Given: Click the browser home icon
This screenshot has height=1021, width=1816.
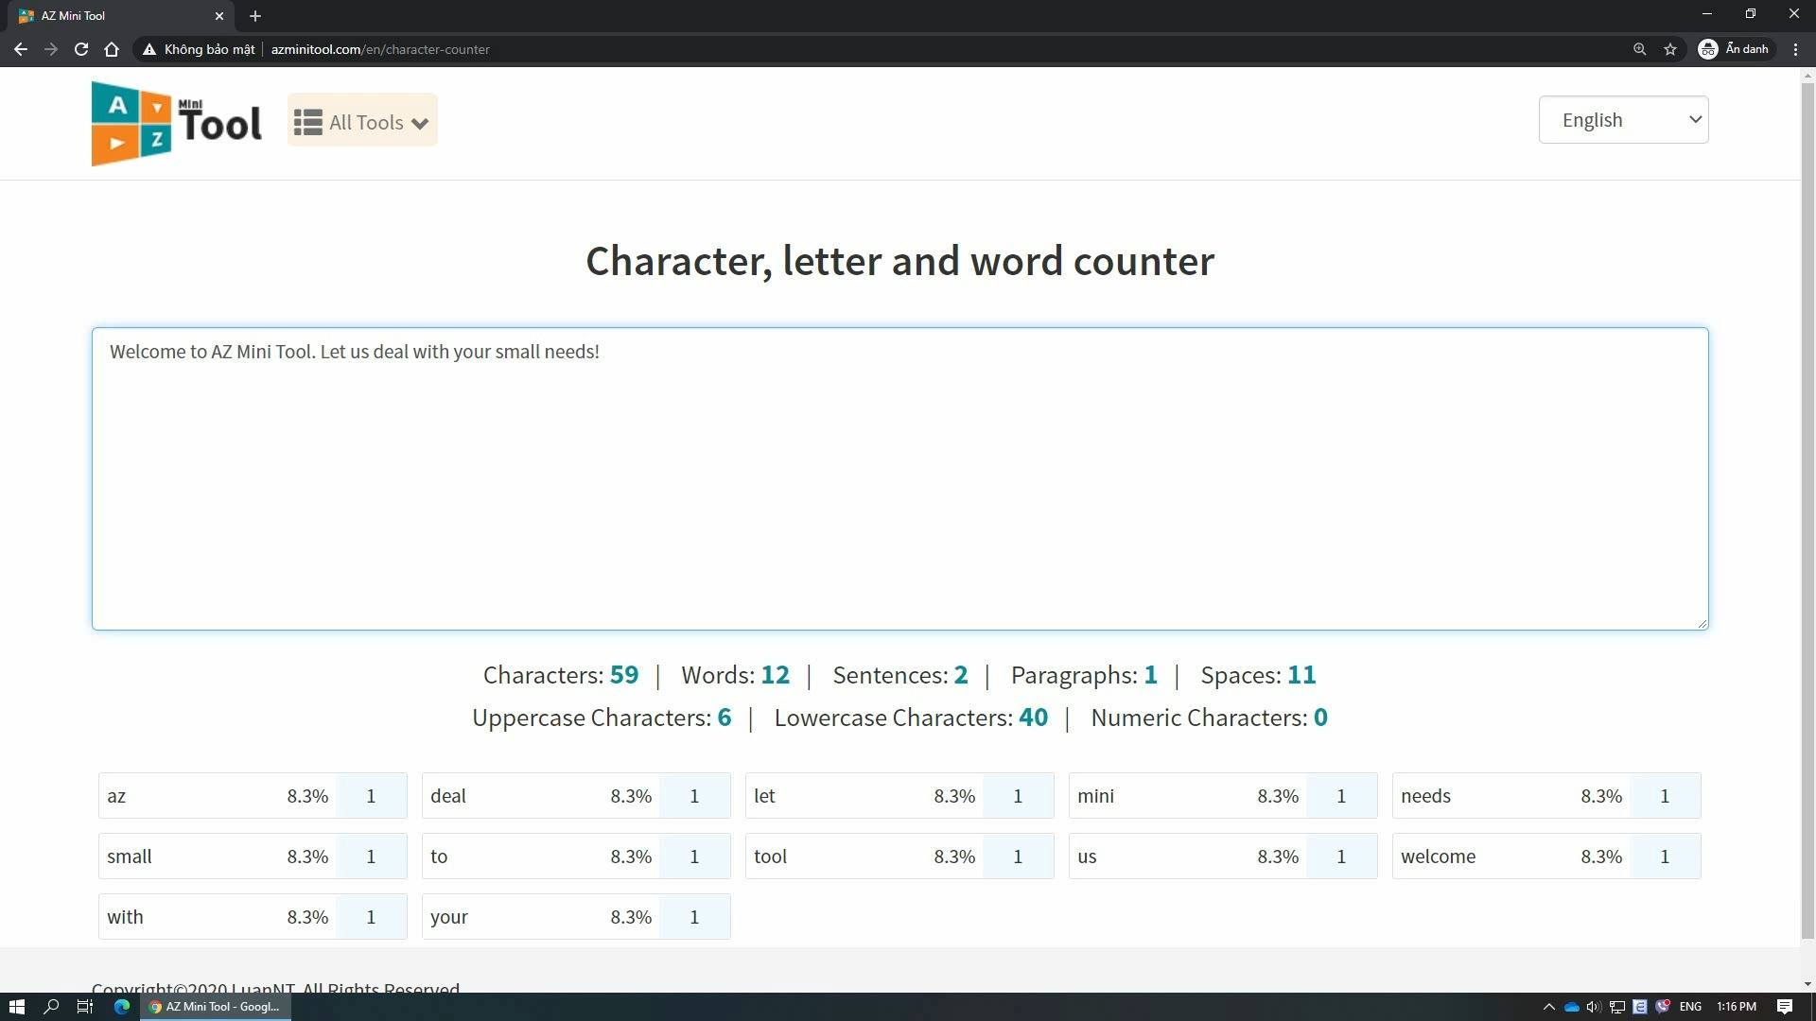Looking at the screenshot, I should (112, 49).
